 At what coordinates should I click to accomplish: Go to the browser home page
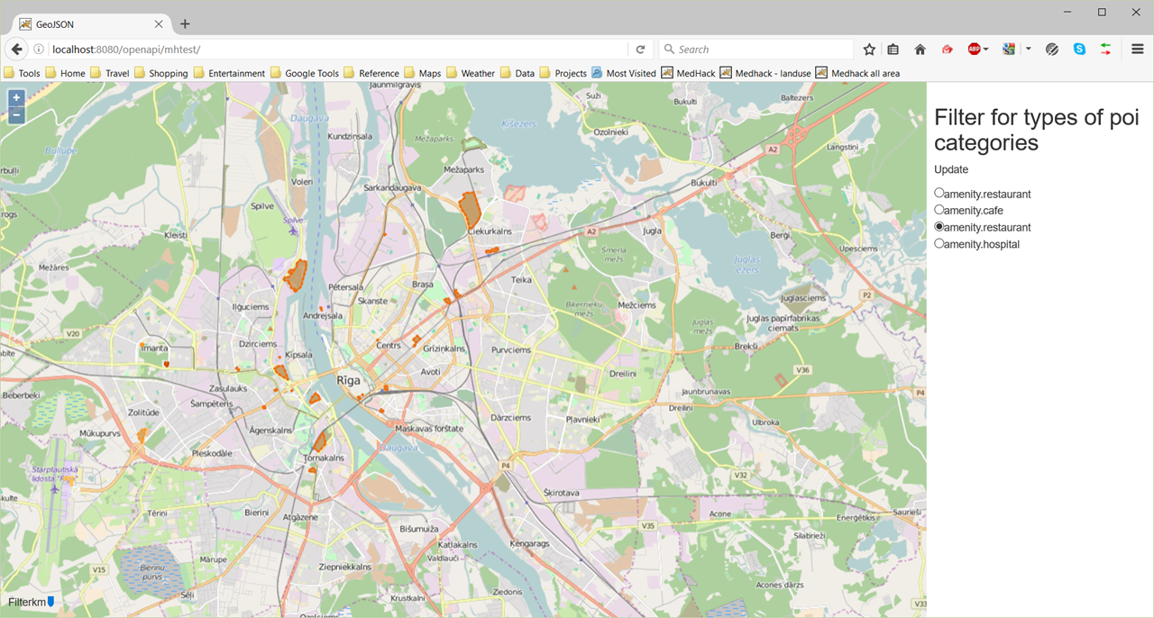pos(920,50)
